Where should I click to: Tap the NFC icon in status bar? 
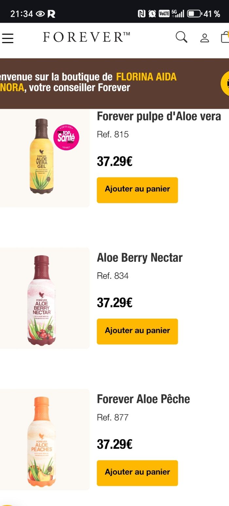(142, 14)
